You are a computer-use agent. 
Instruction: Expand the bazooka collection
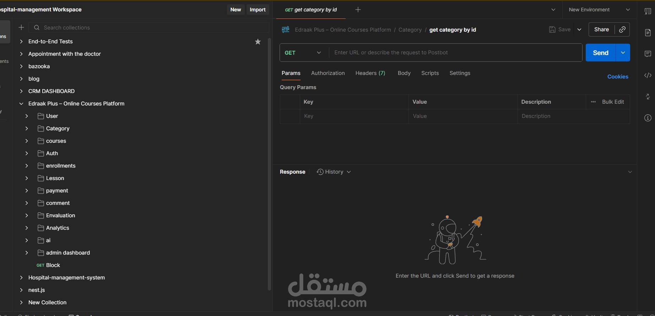pos(21,66)
